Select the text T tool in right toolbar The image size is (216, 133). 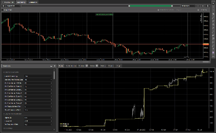[213, 49]
